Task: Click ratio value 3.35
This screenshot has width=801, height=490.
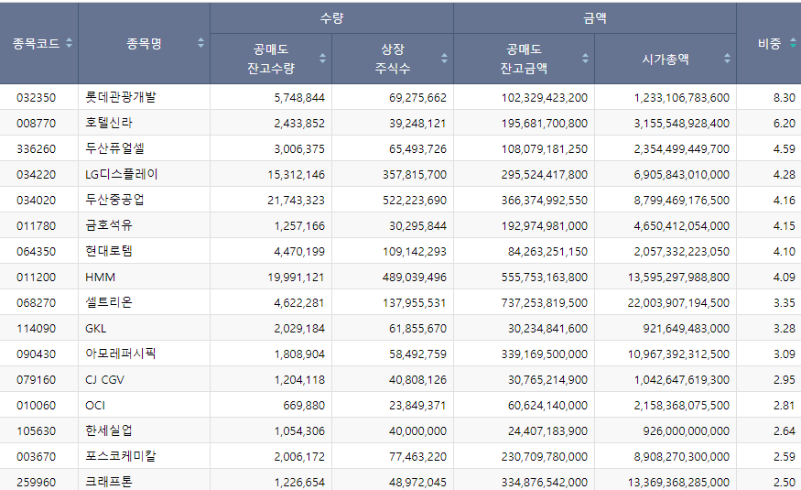Action: (x=785, y=302)
